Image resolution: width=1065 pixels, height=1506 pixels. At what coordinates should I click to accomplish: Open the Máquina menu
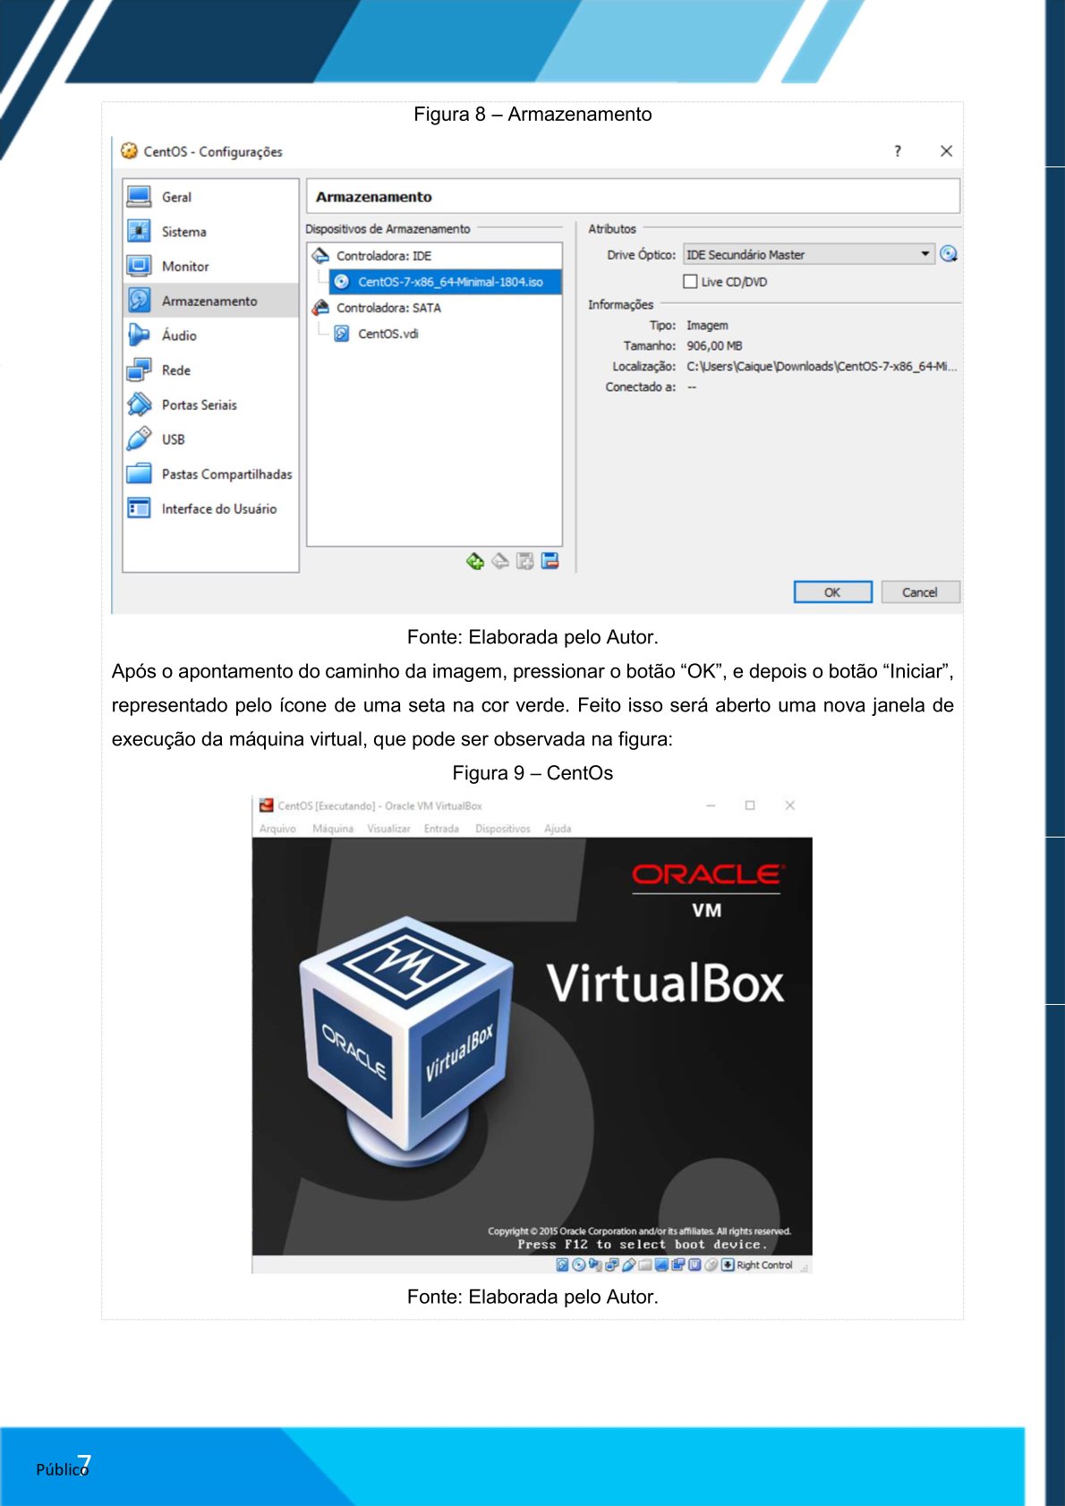332,829
